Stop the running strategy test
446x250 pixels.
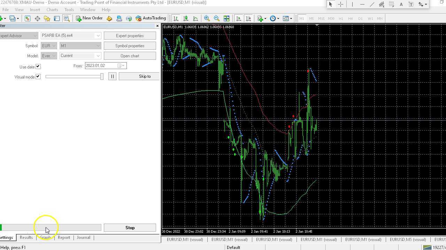pos(130,228)
